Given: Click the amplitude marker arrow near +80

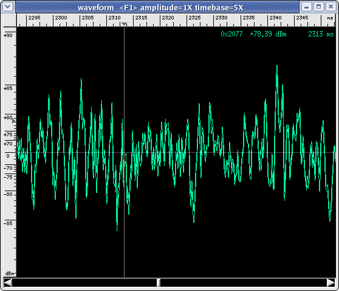Looking at the screenshot, I should pyautogui.click(x=13, y=121).
